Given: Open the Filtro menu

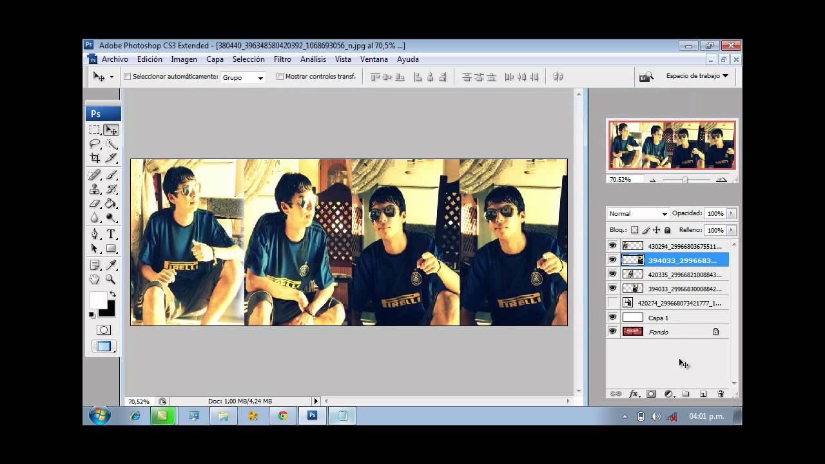Looking at the screenshot, I should (282, 59).
